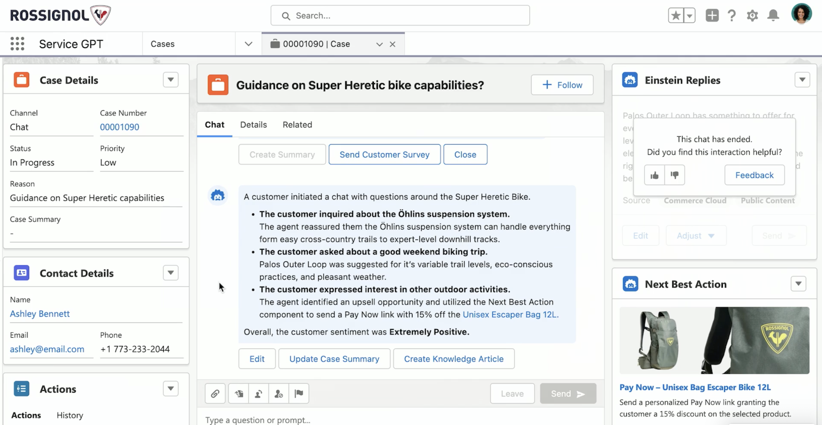Viewport: 822px width, 425px height.
Task: Switch to the Details tab
Action: click(253, 124)
